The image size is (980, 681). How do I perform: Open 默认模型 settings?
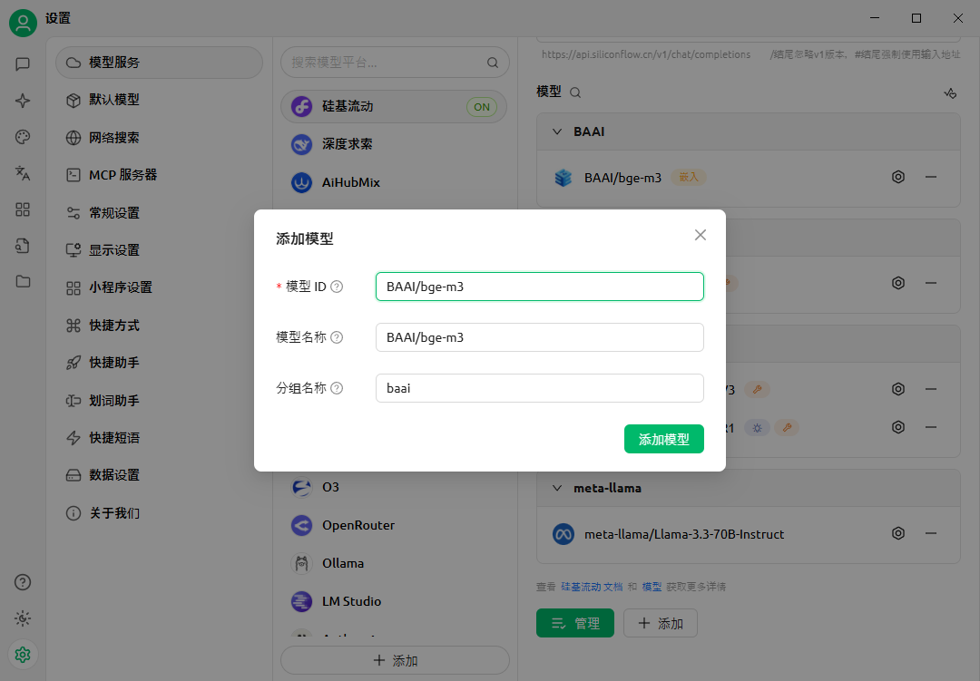tap(160, 100)
